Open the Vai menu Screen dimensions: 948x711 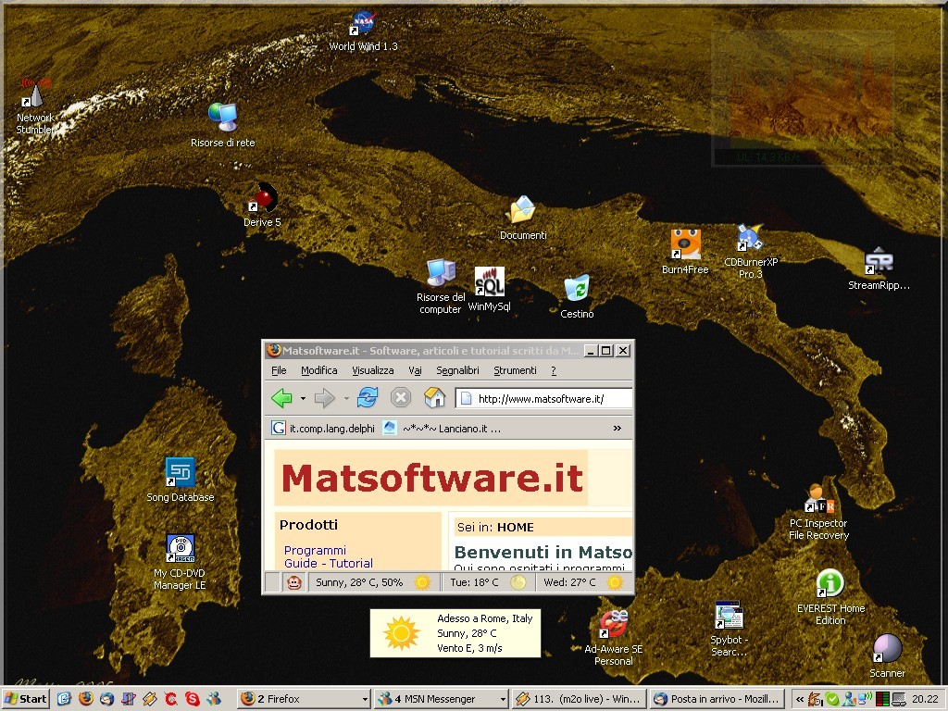pos(415,370)
